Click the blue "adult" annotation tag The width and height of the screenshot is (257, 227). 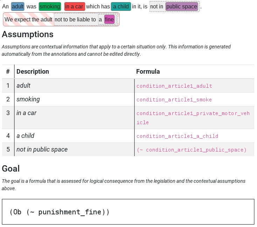tap(18, 6)
